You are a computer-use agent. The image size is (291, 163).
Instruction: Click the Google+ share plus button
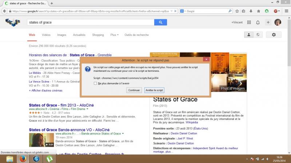268,22
